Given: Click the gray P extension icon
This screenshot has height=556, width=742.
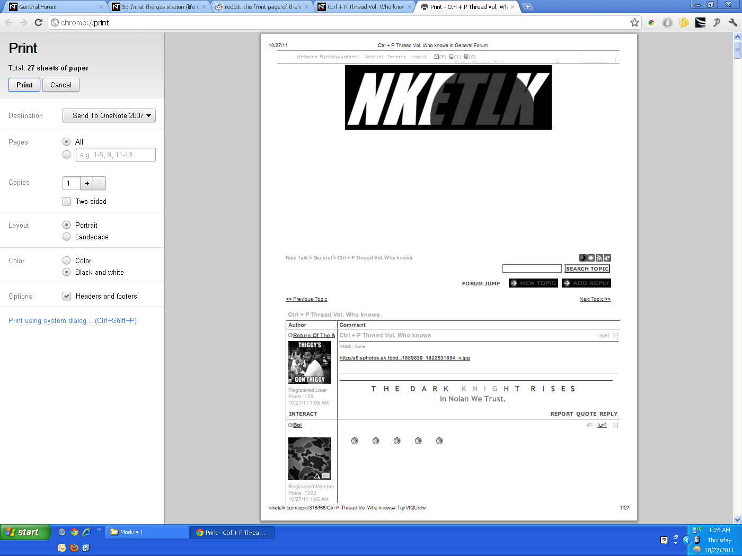Looking at the screenshot, I should click(717, 22).
